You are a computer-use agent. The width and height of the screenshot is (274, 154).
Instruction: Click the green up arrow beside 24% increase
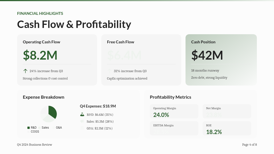[x=25, y=71]
